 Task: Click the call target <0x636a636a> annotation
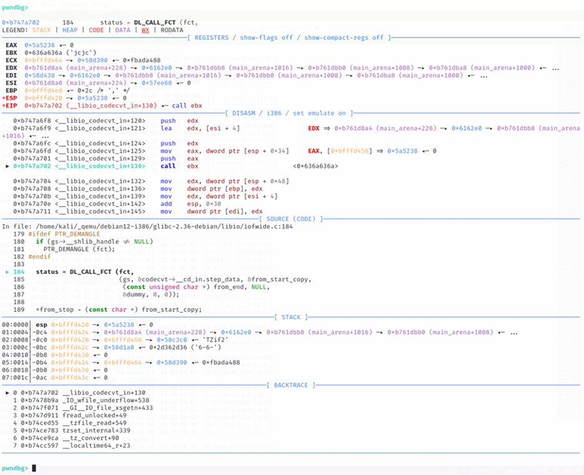315,166
